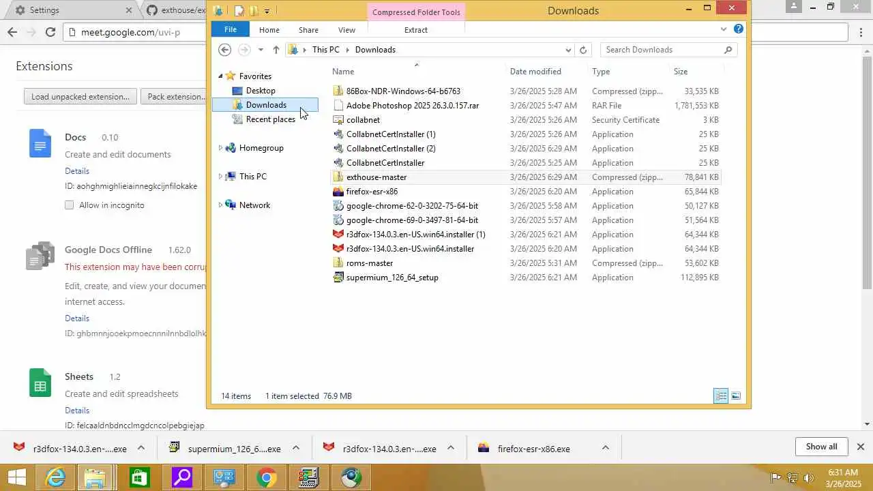This screenshot has width=873, height=491.
Task: Click the Properties quick access icon
Action: pos(239,10)
